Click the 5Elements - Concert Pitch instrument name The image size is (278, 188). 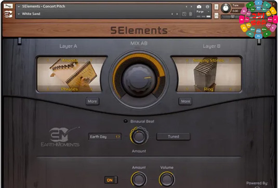pos(44,6)
